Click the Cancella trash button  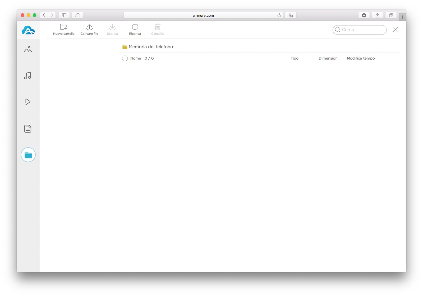157,30
